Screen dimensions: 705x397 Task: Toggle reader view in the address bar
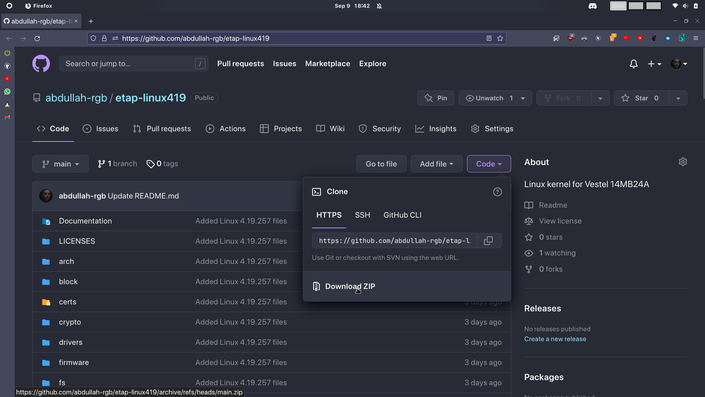pos(489,38)
